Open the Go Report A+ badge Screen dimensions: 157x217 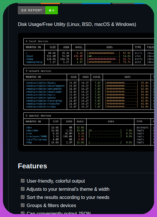[x=38, y=10]
